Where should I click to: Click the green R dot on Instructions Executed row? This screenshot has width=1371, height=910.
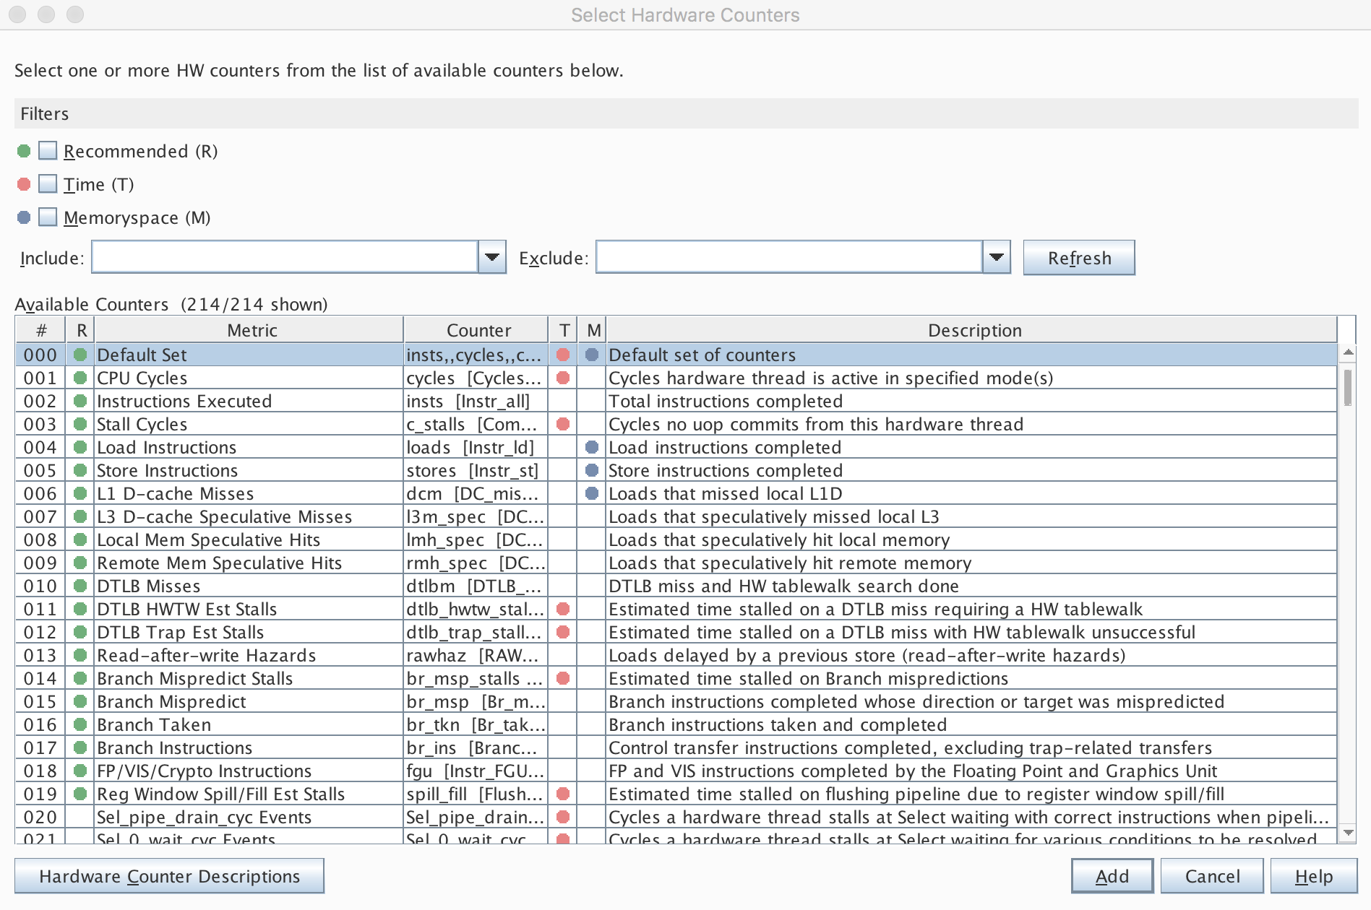click(80, 401)
